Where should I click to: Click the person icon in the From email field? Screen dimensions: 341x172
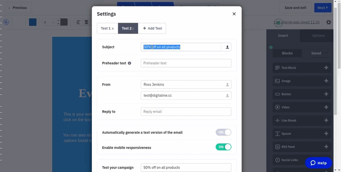coord(227,95)
